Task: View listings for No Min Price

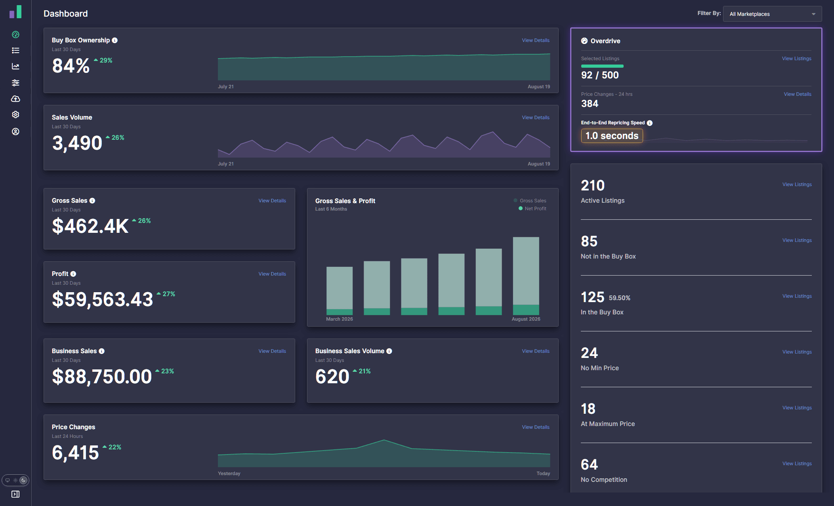Action: tap(797, 352)
